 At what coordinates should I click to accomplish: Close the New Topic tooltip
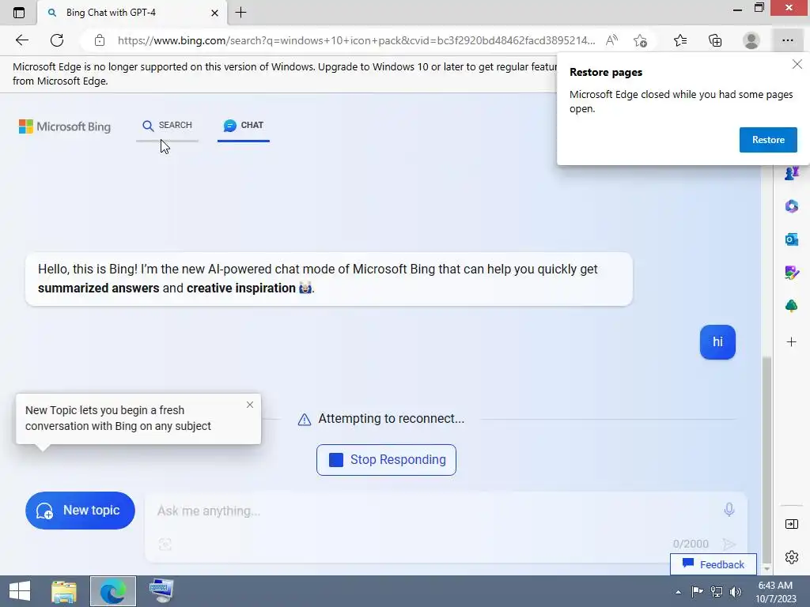249,405
